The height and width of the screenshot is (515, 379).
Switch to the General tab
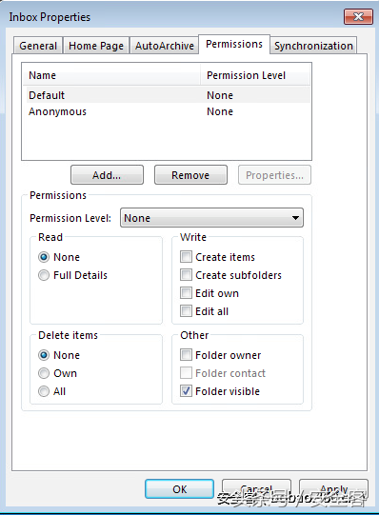point(38,46)
